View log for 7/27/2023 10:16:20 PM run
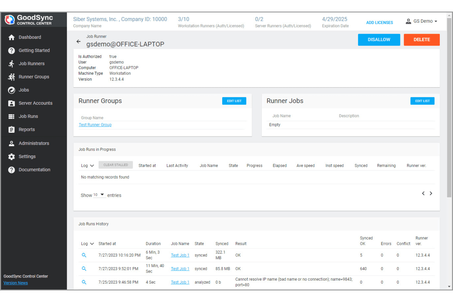Viewport: 453px width, 302px height. click(x=84, y=255)
